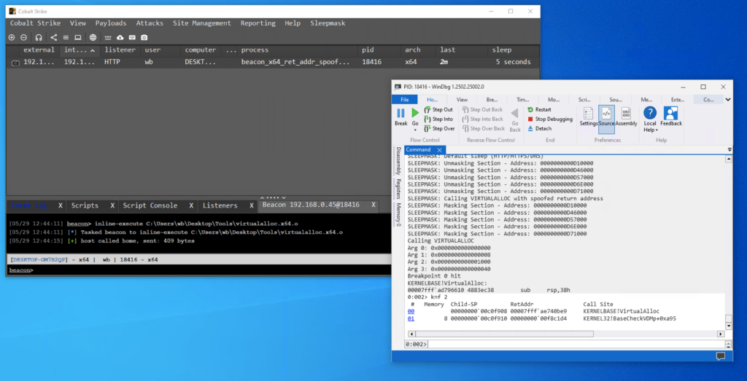The width and height of the screenshot is (747, 381).
Task: Expand the WinDbg ribbon collapse chevron
Action: click(728, 99)
